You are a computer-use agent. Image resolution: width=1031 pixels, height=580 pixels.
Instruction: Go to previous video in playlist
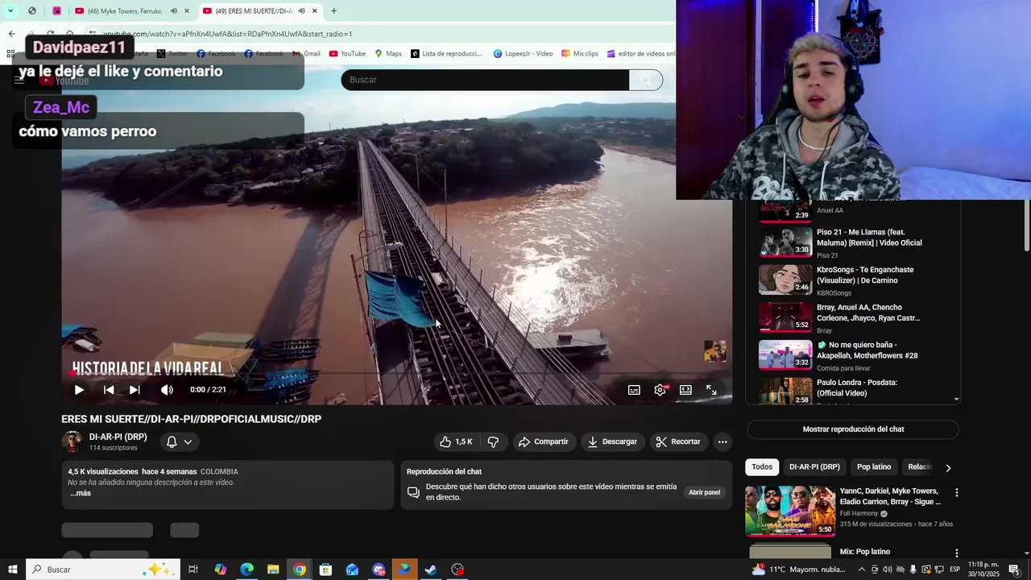coord(109,390)
